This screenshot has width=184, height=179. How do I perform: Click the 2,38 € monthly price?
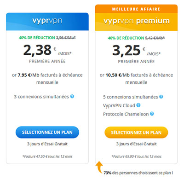tap(47, 50)
